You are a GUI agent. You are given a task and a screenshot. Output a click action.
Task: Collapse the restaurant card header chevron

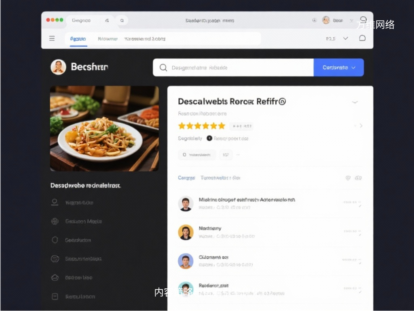[355, 102]
